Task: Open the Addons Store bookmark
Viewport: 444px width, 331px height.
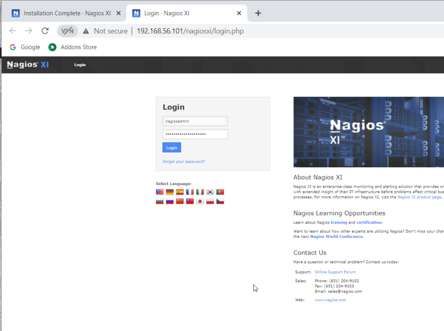Action: (72, 47)
